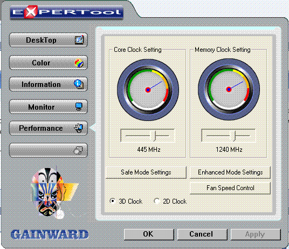Switch to the Monitor section
The width and height of the screenshot is (289, 249).
49,107
